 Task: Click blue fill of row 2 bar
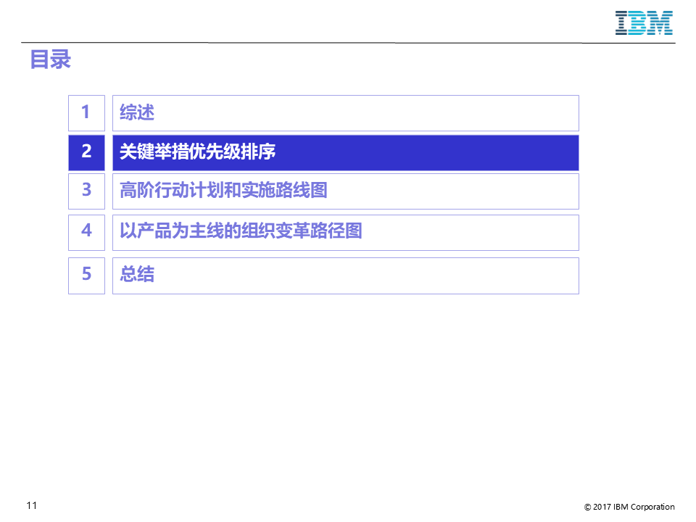[426, 153]
